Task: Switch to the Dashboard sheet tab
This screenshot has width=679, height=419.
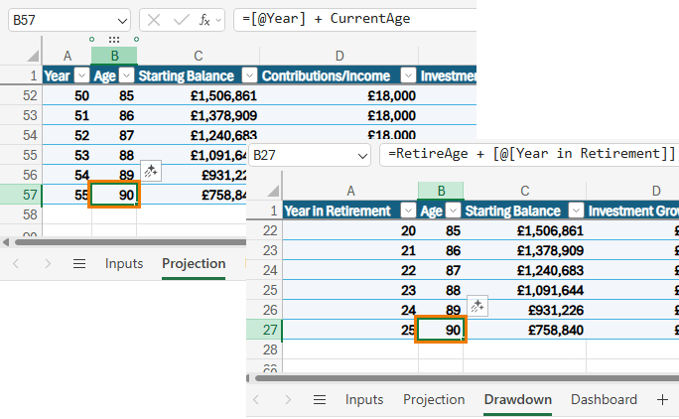Action: [604, 399]
